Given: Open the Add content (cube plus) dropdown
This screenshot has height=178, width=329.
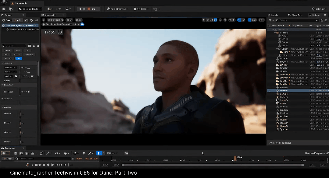Looking at the screenshot, I should (50, 9).
